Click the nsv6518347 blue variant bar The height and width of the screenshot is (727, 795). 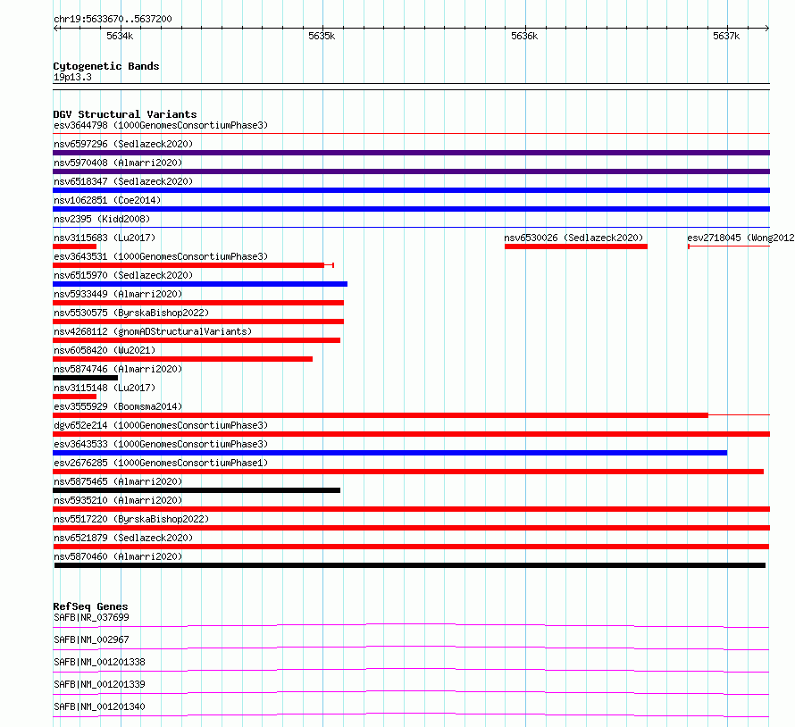tap(411, 190)
